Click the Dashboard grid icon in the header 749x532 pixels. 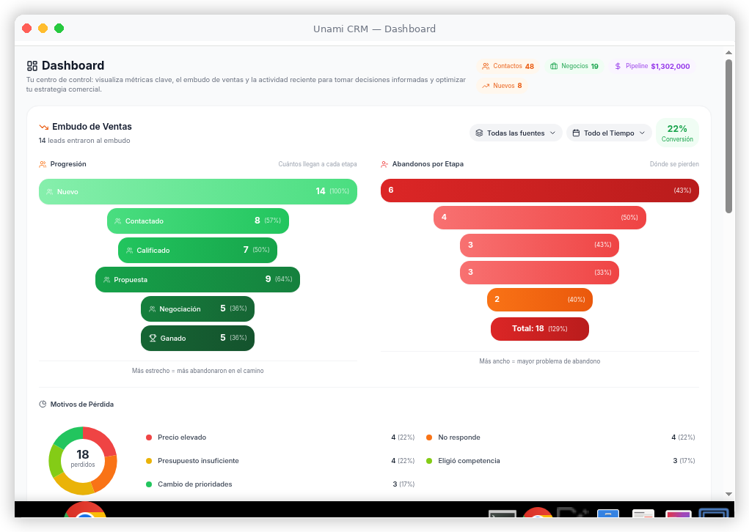[32, 65]
